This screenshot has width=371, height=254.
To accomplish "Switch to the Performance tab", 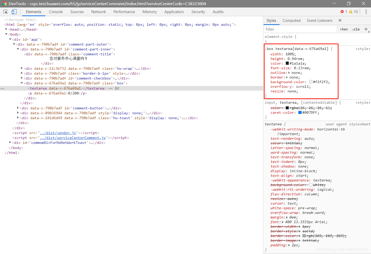I will (x=124, y=12).
